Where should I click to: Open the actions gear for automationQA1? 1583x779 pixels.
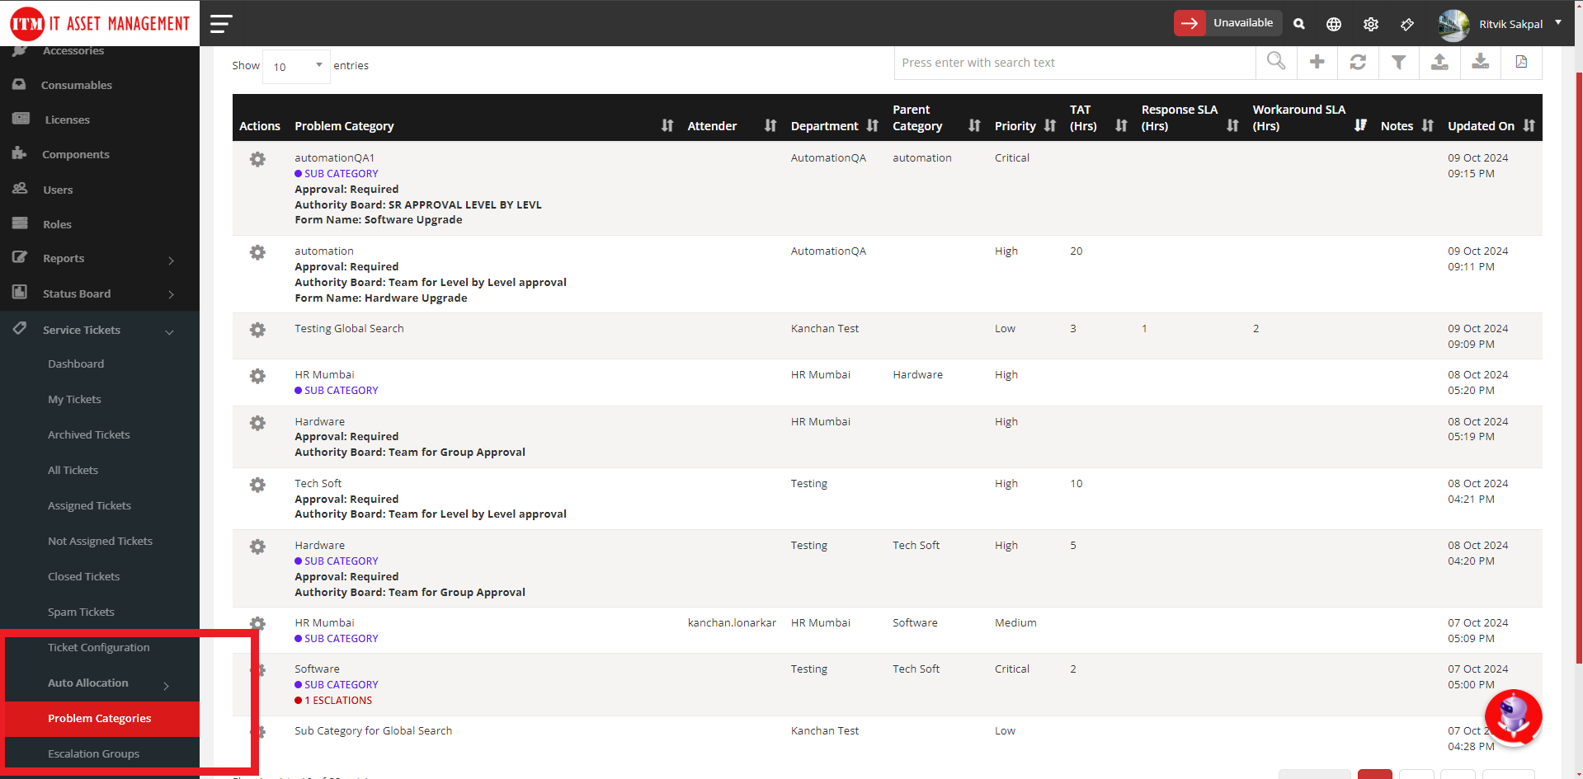[257, 159]
